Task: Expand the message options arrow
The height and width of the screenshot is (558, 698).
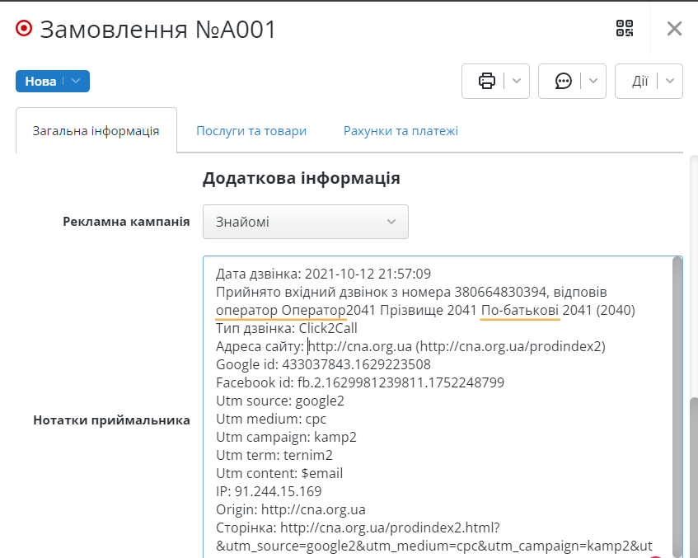Action: (x=593, y=81)
